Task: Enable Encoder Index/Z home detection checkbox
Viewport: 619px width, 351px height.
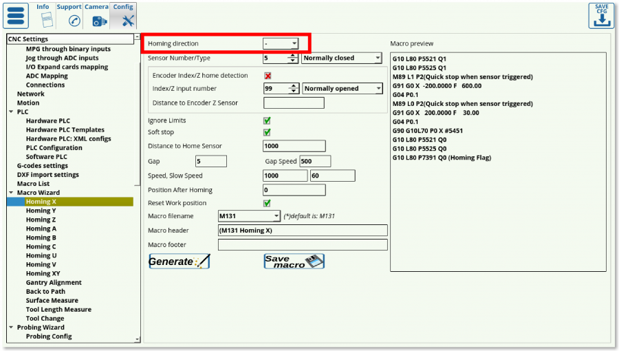Action: (x=268, y=76)
